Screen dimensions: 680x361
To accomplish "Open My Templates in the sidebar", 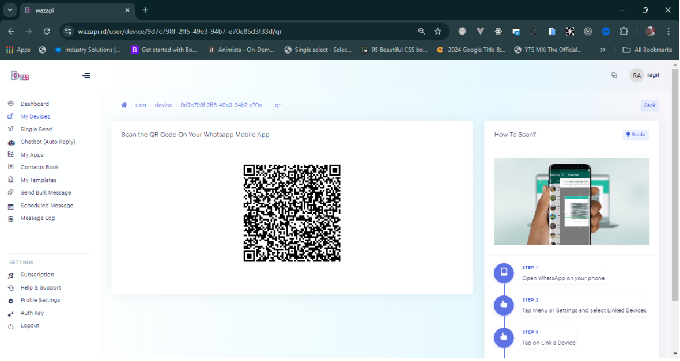I will pyautogui.click(x=38, y=180).
